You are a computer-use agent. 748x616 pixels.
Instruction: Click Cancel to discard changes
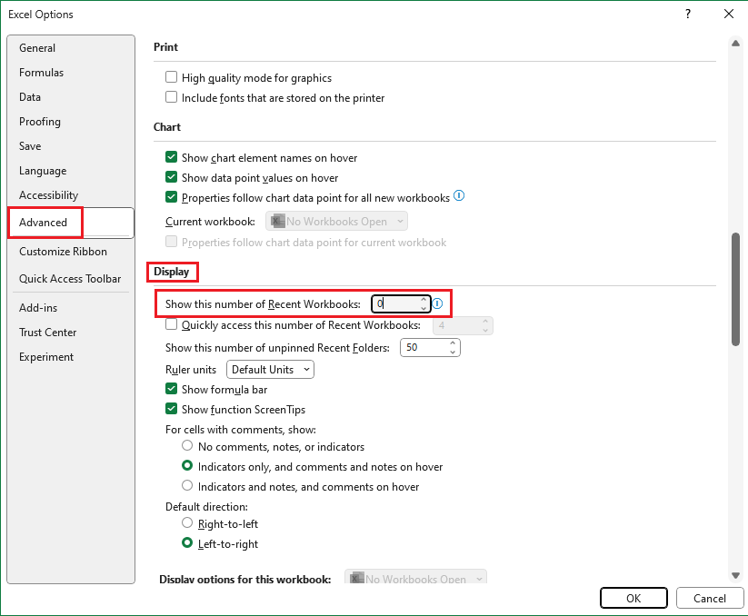pos(709,599)
